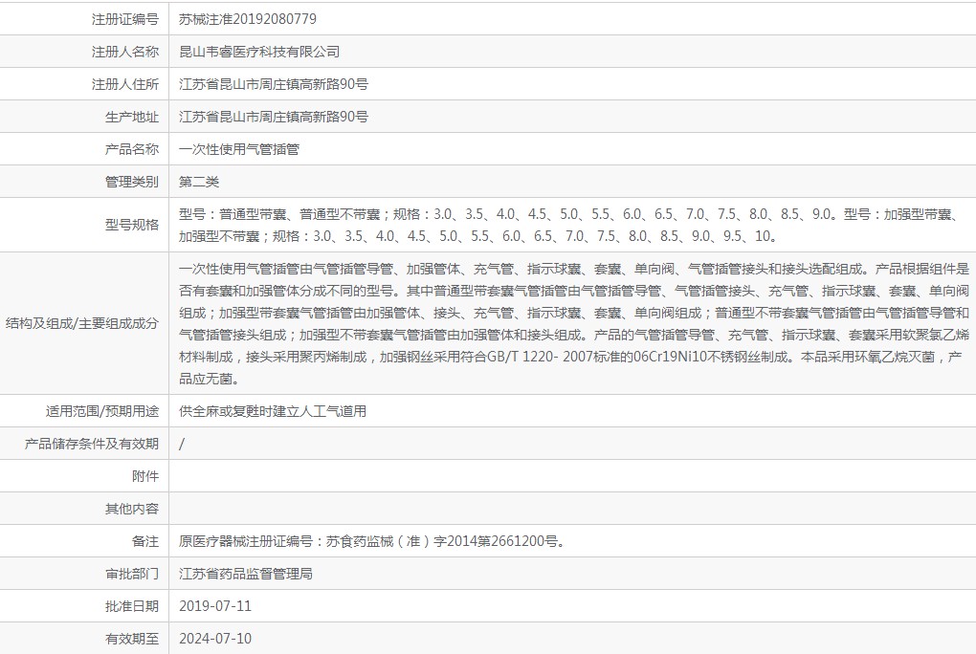Click the address value in 注册人住所 row

[274, 84]
